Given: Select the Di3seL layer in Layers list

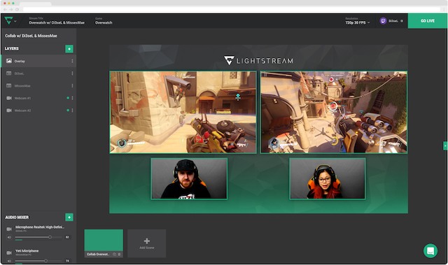Looking at the screenshot, I should pos(39,73).
